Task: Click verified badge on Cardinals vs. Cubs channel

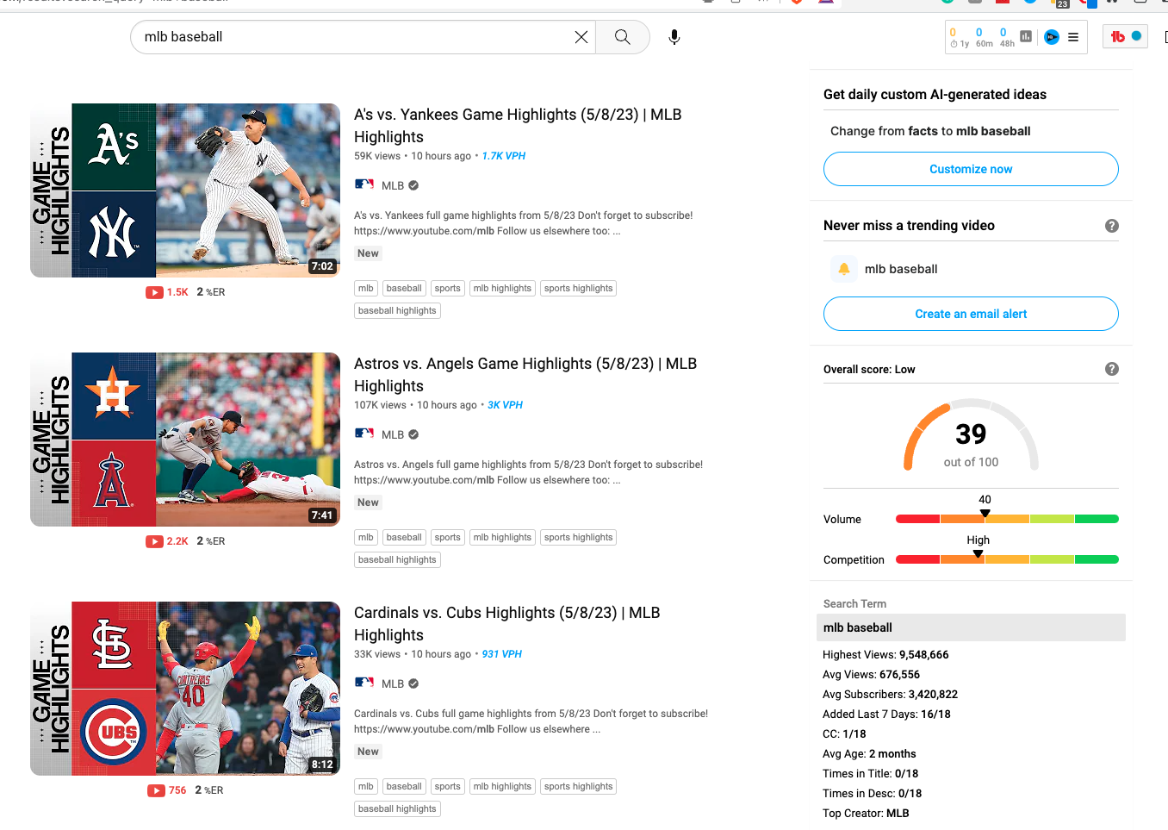Action: click(413, 683)
